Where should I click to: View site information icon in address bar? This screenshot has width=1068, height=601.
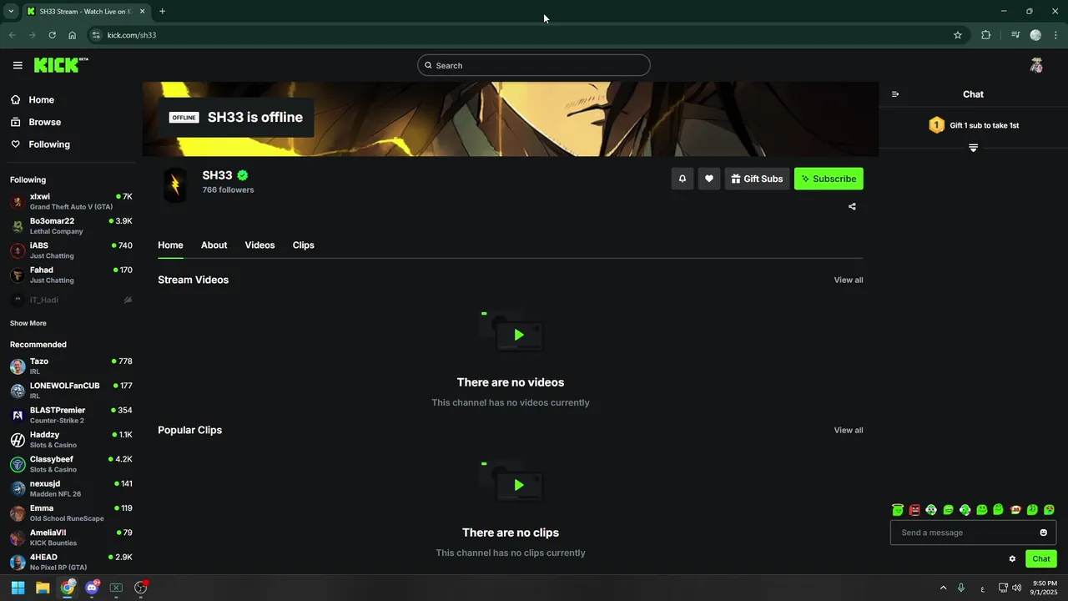coord(96,35)
